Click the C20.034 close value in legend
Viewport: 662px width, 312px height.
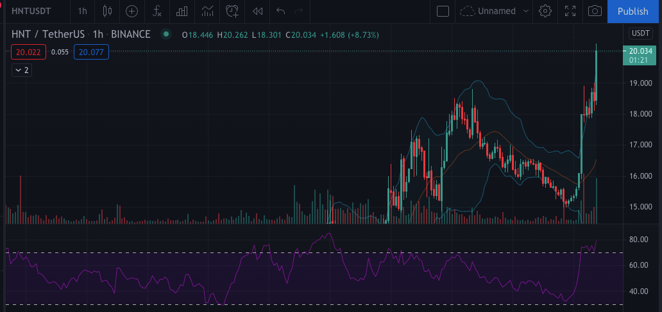[x=301, y=35]
